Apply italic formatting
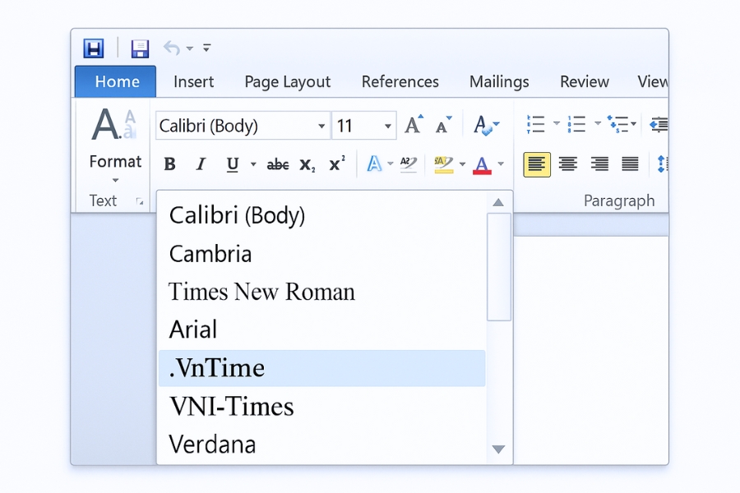This screenshot has width=740, height=493. [x=201, y=164]
